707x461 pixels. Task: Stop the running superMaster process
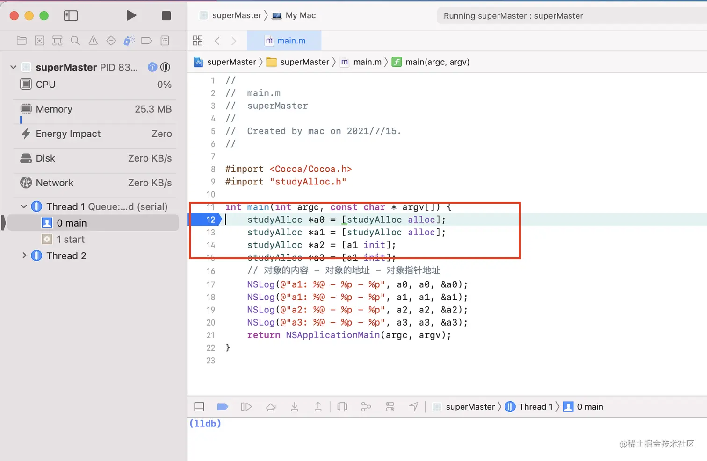tap(166, 16)
